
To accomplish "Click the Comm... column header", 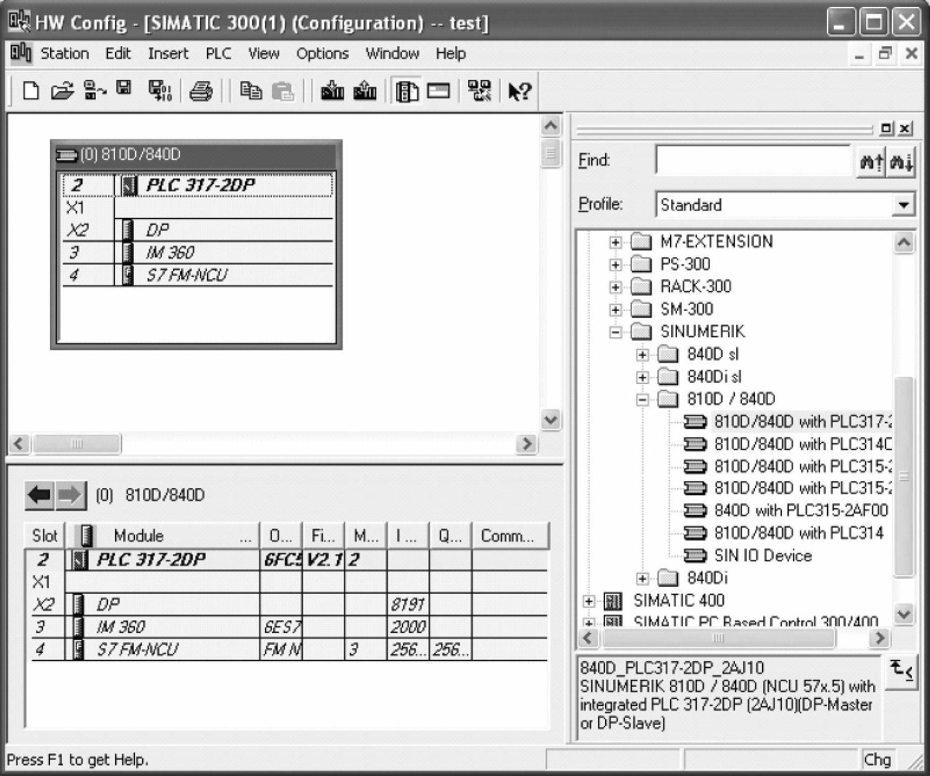I will 509,536.
